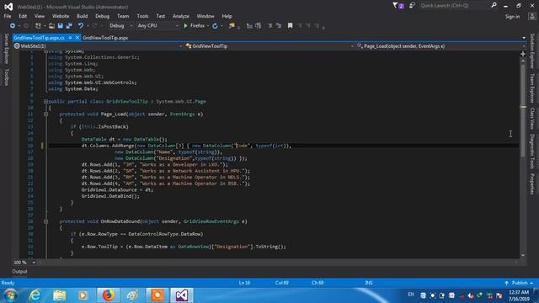
Task: Open the Properties side tab
Action: (532, 183)
